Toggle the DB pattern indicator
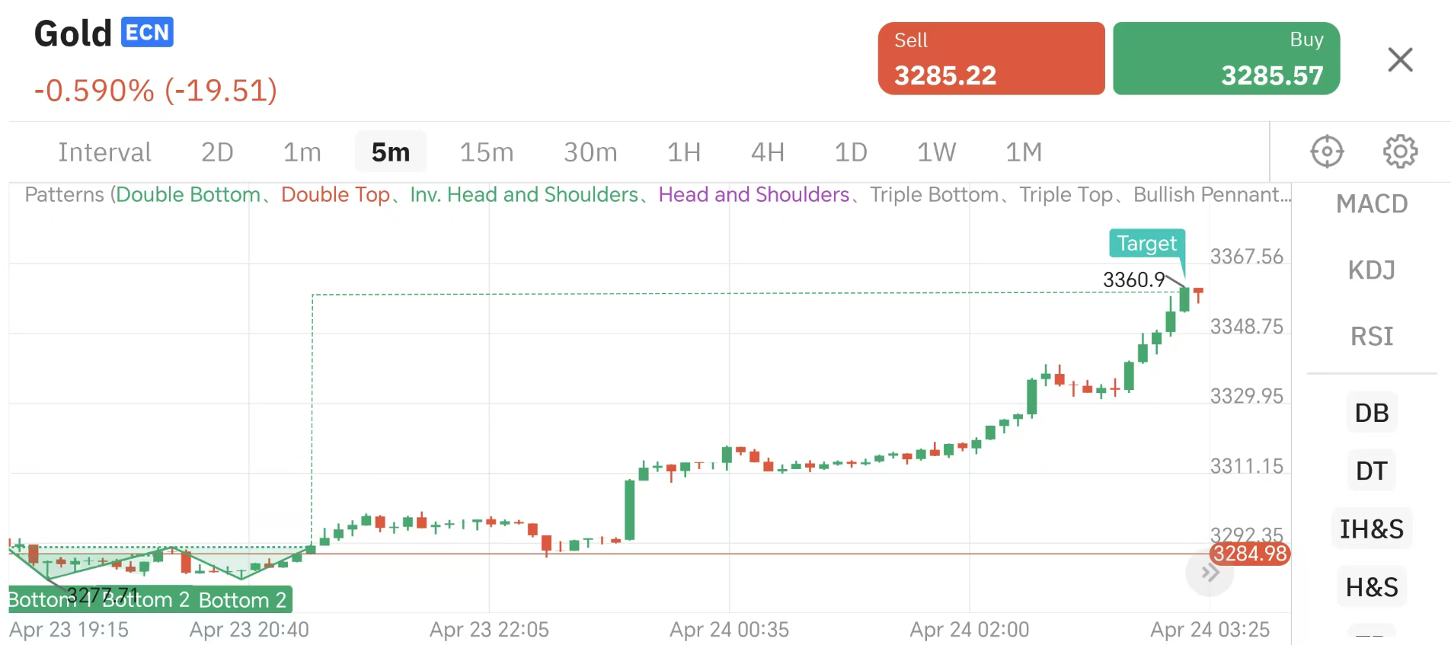The image size is (1451, 645). 1372,413
